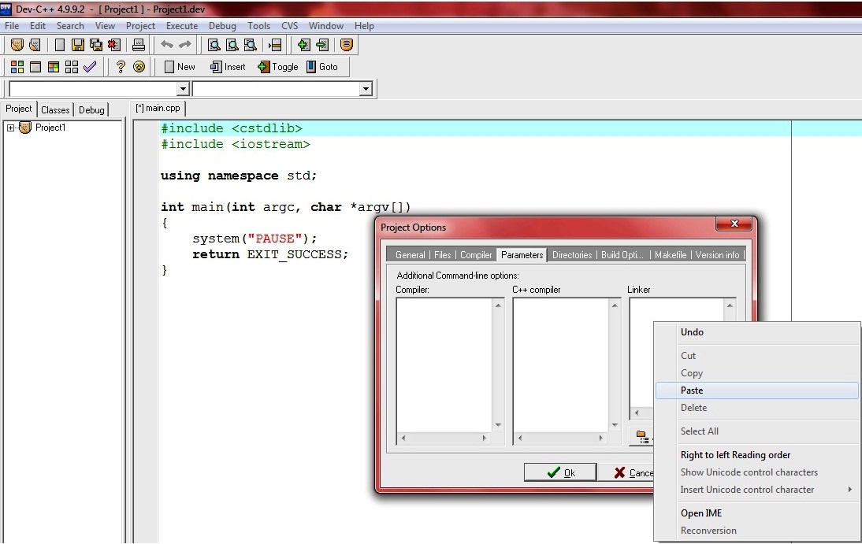Viewport: 862px width, 544px height.
Task: Open the Build Opti... tab in Project Options
Action: [x=622, y=255]
